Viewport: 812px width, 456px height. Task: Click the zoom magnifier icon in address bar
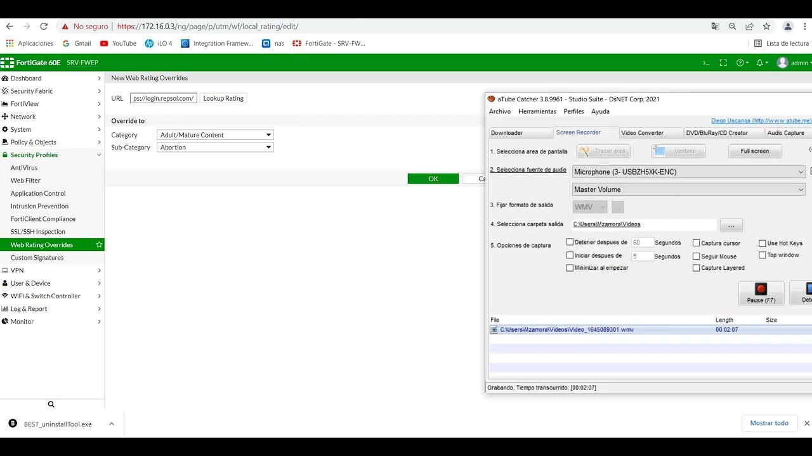tap(732, 27)
